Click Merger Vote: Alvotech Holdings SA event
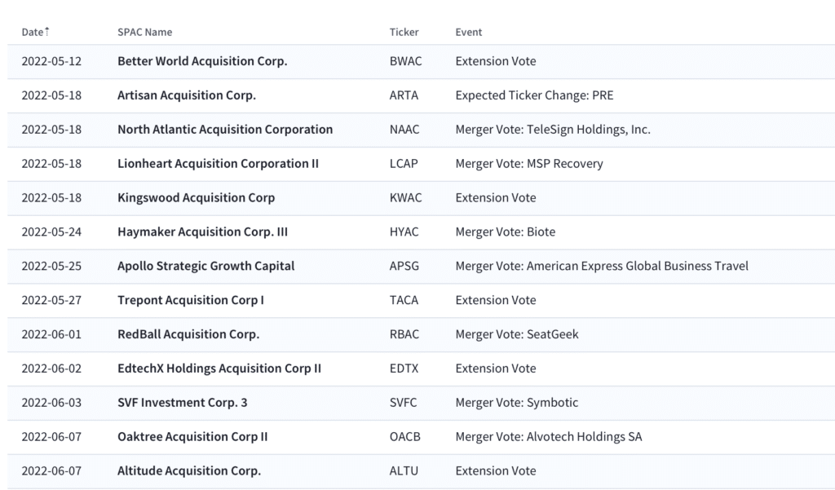 549,436
